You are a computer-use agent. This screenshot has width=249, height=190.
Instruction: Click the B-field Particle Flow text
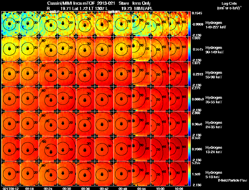(x=233, y=180)
